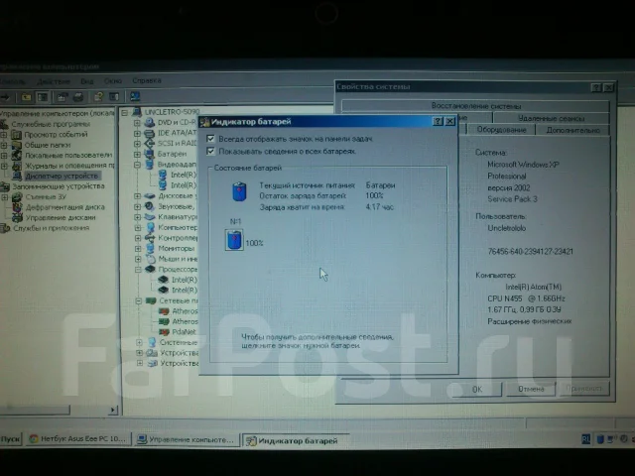Click the console tree horizontal scrollbar right arrow
Screen dimensions: 635x476
[113, 410]
